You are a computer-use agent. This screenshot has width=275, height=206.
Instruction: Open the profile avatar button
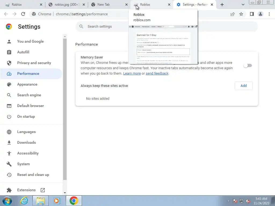click(260, 14)
